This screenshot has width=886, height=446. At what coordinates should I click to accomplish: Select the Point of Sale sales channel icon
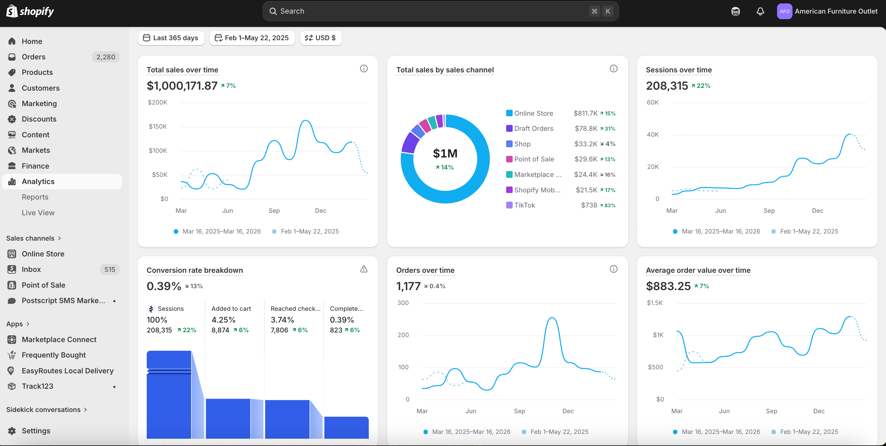[x=12, y=285]
